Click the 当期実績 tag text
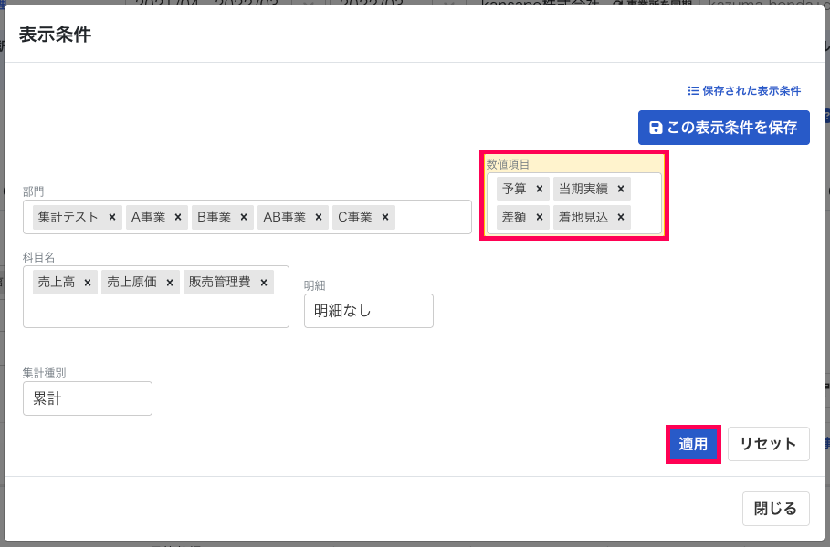The height and width of the screenshot is (547, 830). click(583, 189)
